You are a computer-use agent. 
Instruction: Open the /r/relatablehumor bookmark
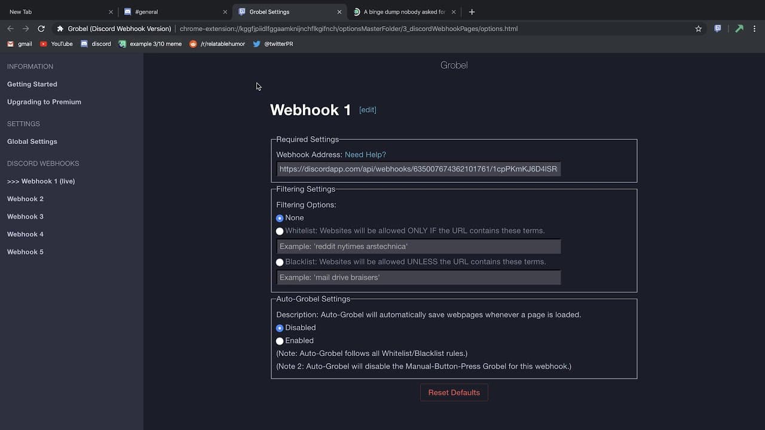(217, 44)
